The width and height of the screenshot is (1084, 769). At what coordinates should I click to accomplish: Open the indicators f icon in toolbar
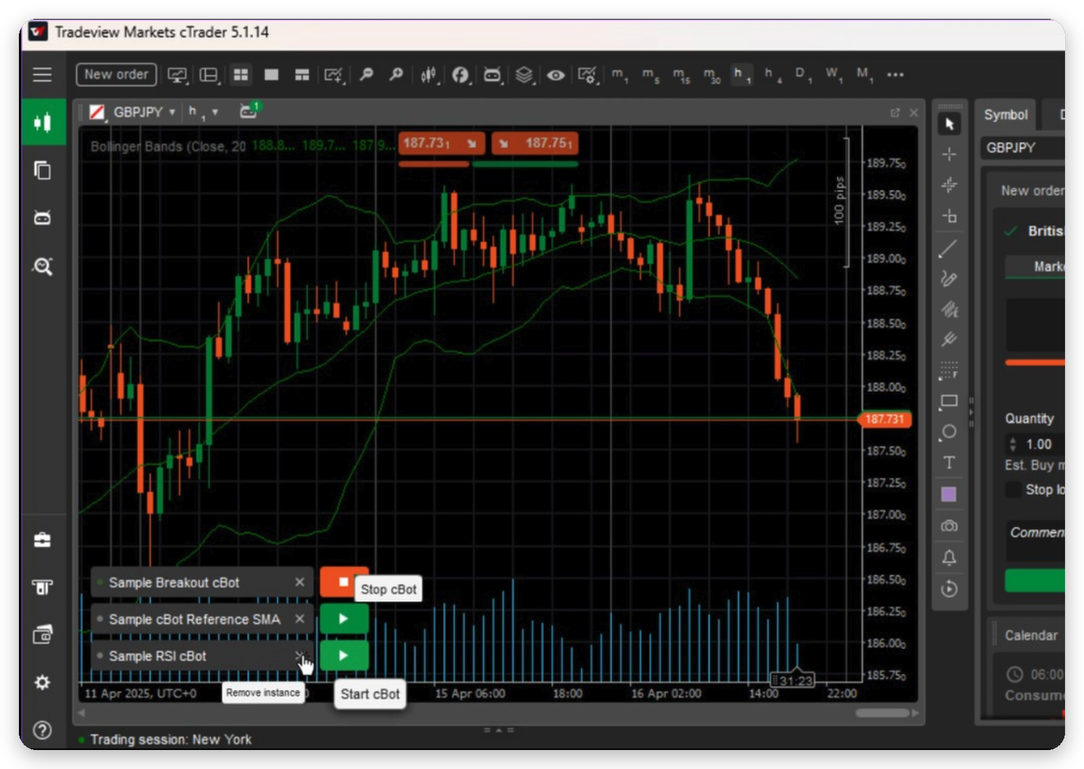460,75
